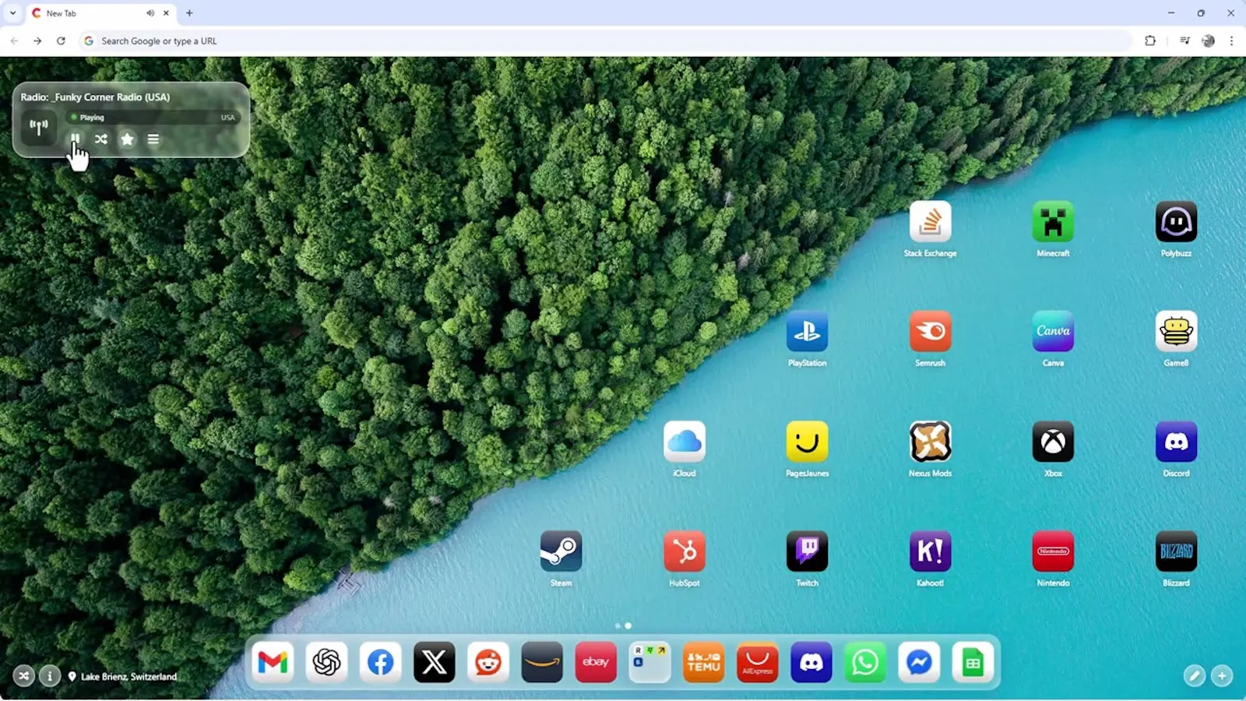This screenshot has height=701, width=1246.
Task: Open the Game8 shortcut
Action: point(1176,332)
